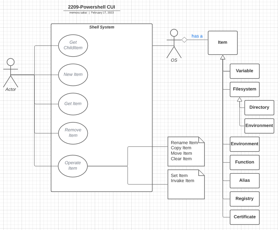Click the Alias class box
The image size is (278, 230).
tap(245, 181)
